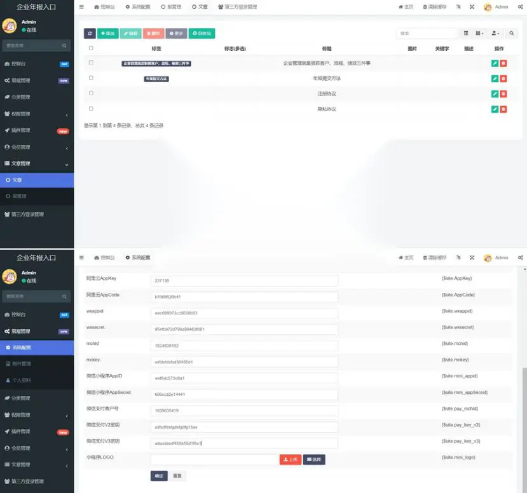The height and width of the screenshot is (493, 527).
Task: Click the 阿里云AppKey input field
Action: coord(244,280)
